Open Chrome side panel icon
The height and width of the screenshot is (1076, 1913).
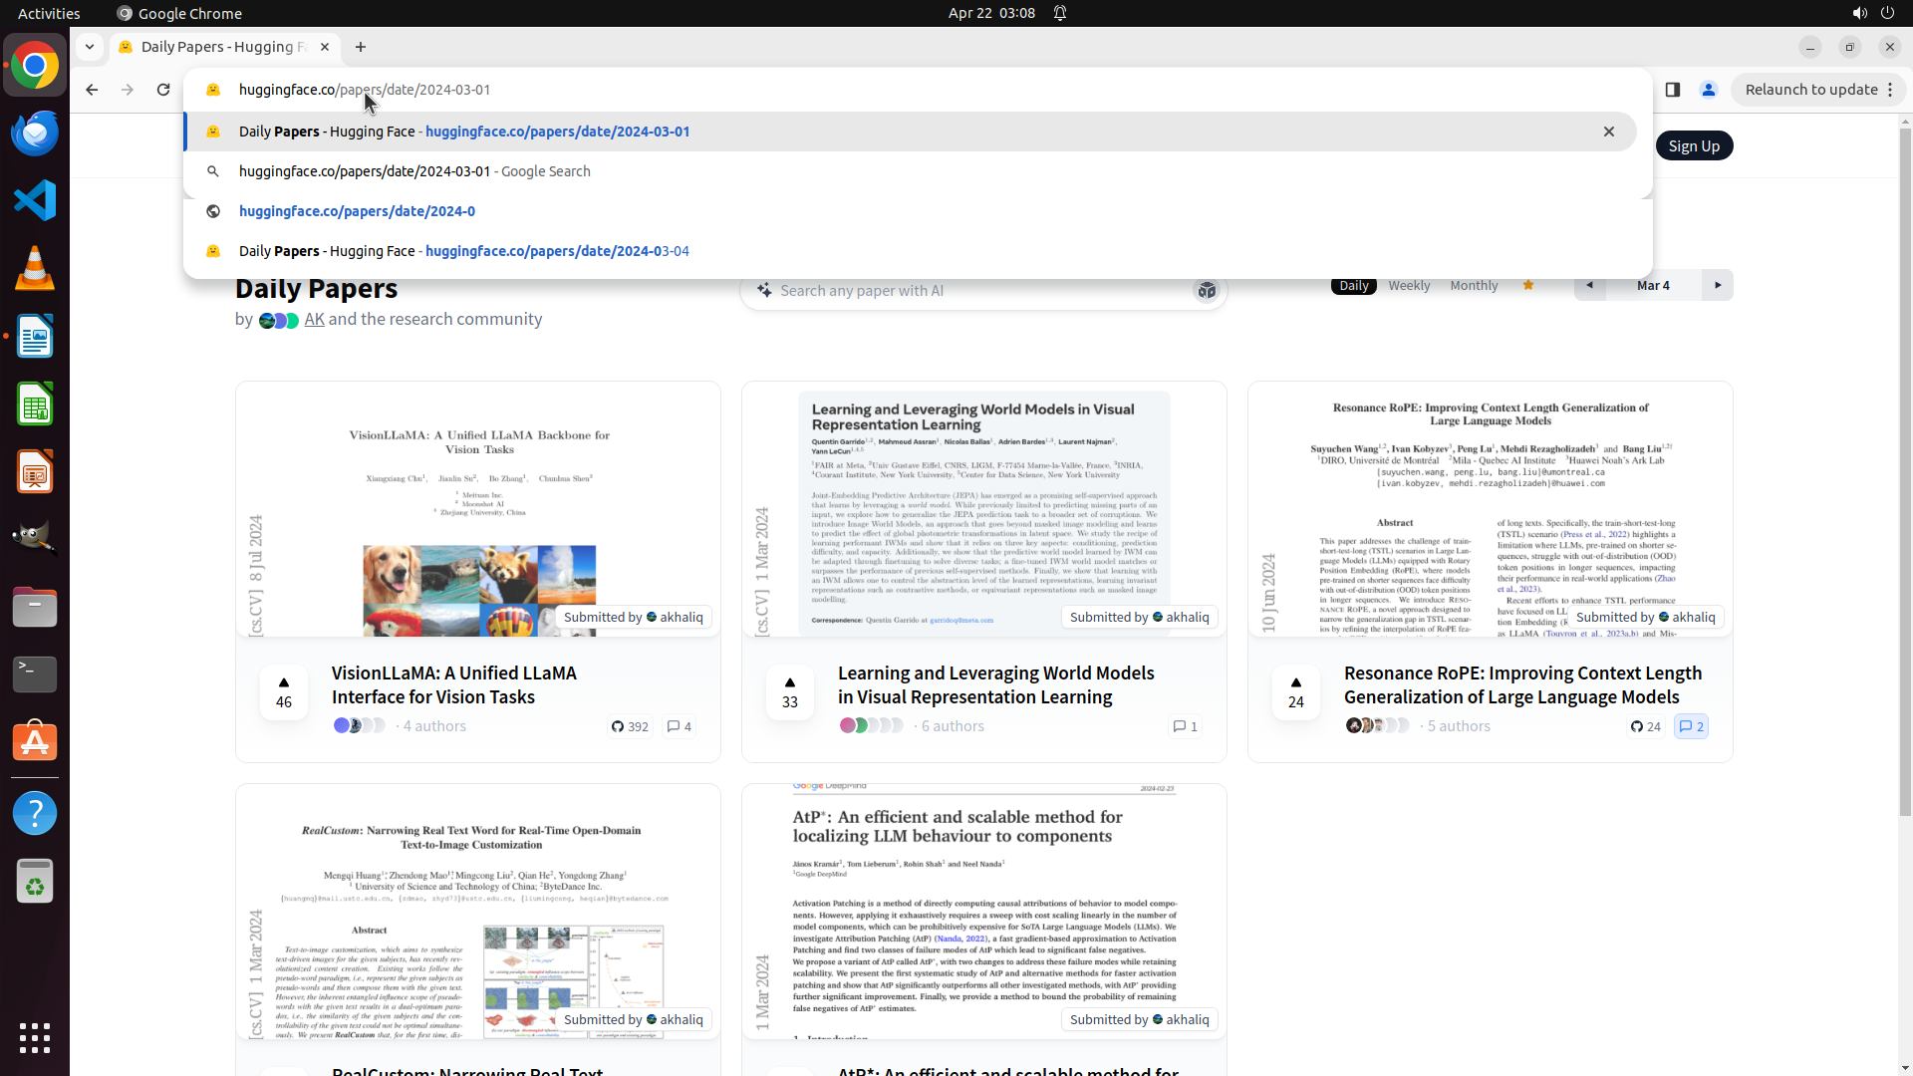coord(1673,90)
